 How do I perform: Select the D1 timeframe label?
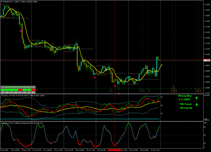coord(29,92)
